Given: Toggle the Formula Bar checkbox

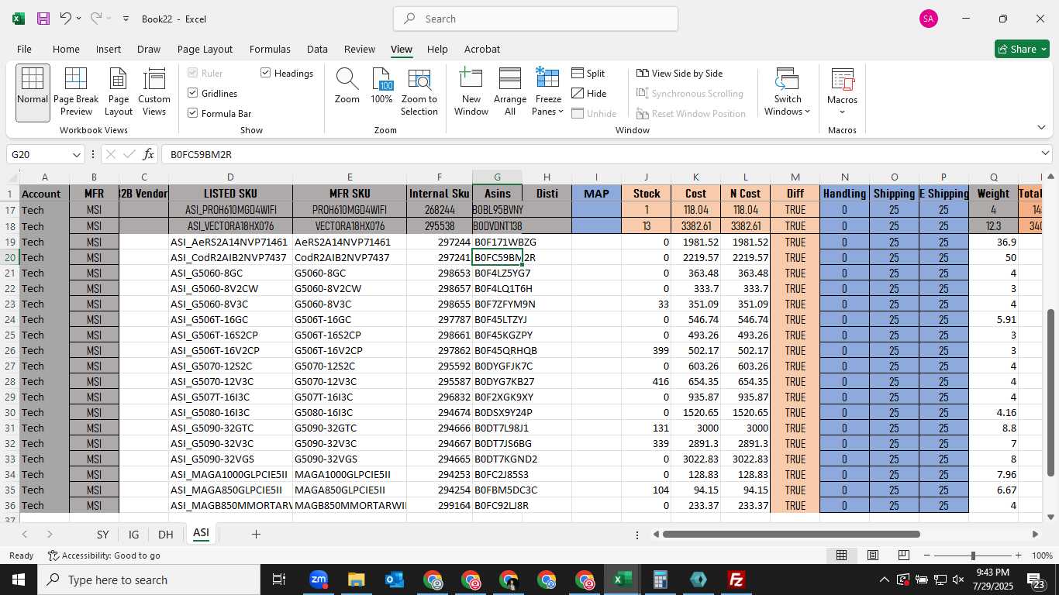Looking at the screenshot, I should tap(193, 113).
